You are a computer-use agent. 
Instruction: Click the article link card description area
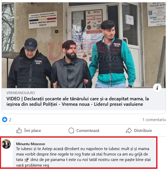point(84,99)
